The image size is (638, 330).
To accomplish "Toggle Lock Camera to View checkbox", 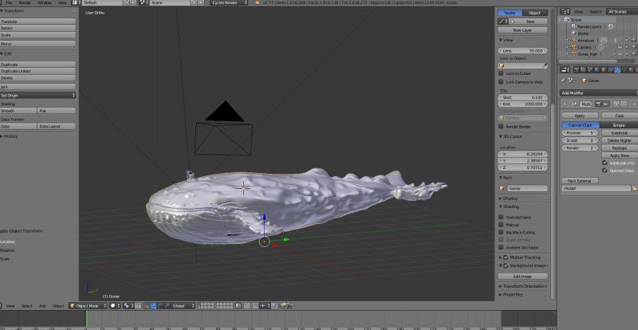I will [501, 82].
